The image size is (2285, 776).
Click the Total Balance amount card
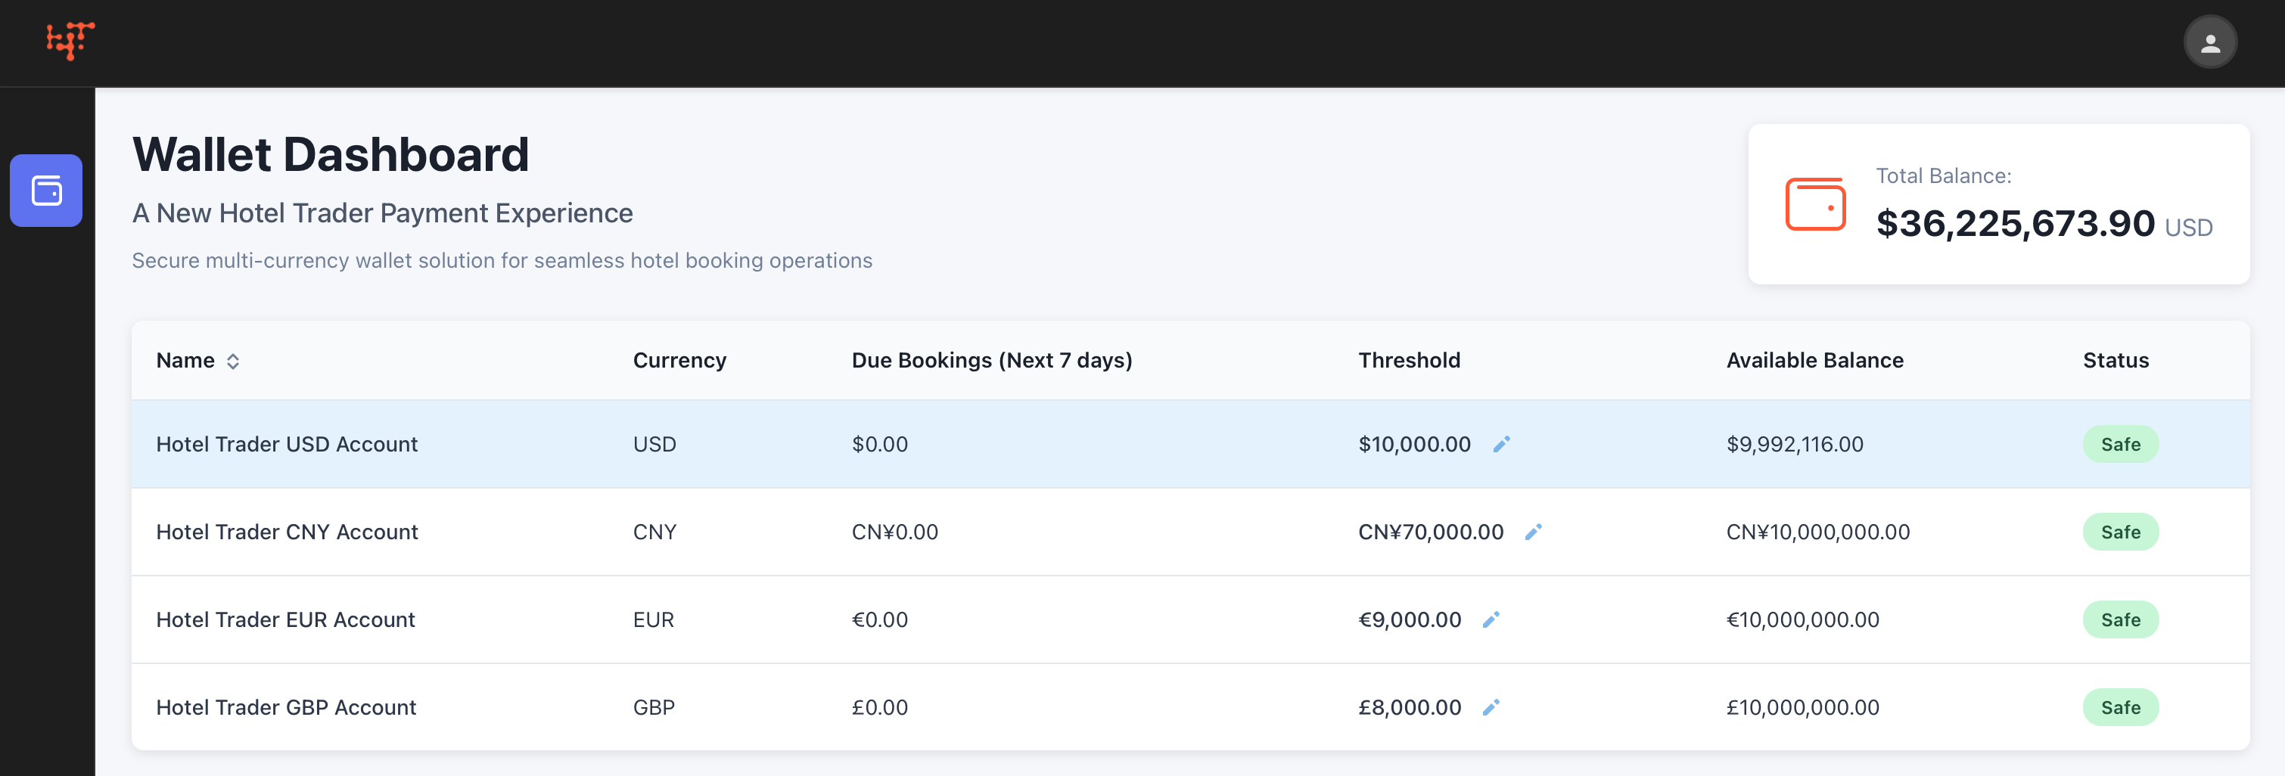point(2013,223)
